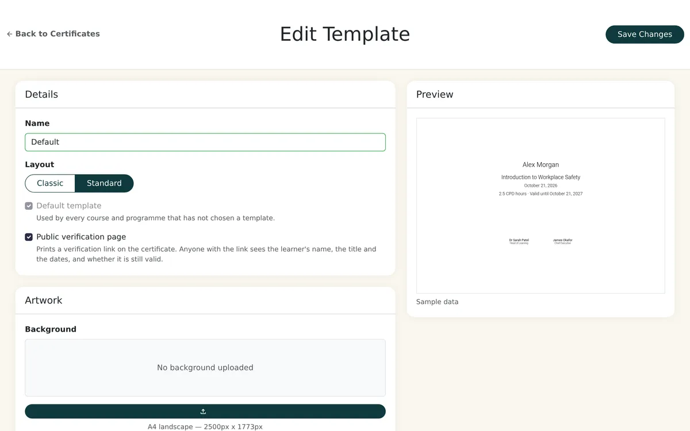This screenshot has width=690, height=431.
Task: Click the Public verification page label text
Action: pos(81,237)
